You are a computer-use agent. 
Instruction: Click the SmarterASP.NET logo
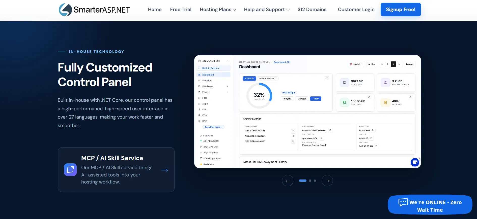[x=94, y=10]
